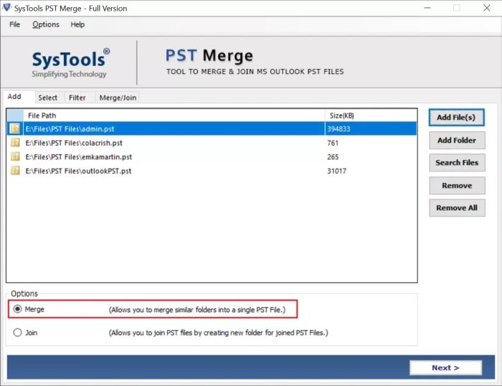Viewport: 502px width, 386px height.
Task: Switch to the Select tab
Action: [48, 98]
